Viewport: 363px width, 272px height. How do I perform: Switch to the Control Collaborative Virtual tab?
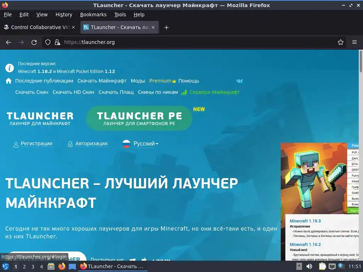click(x=39, y=27)
